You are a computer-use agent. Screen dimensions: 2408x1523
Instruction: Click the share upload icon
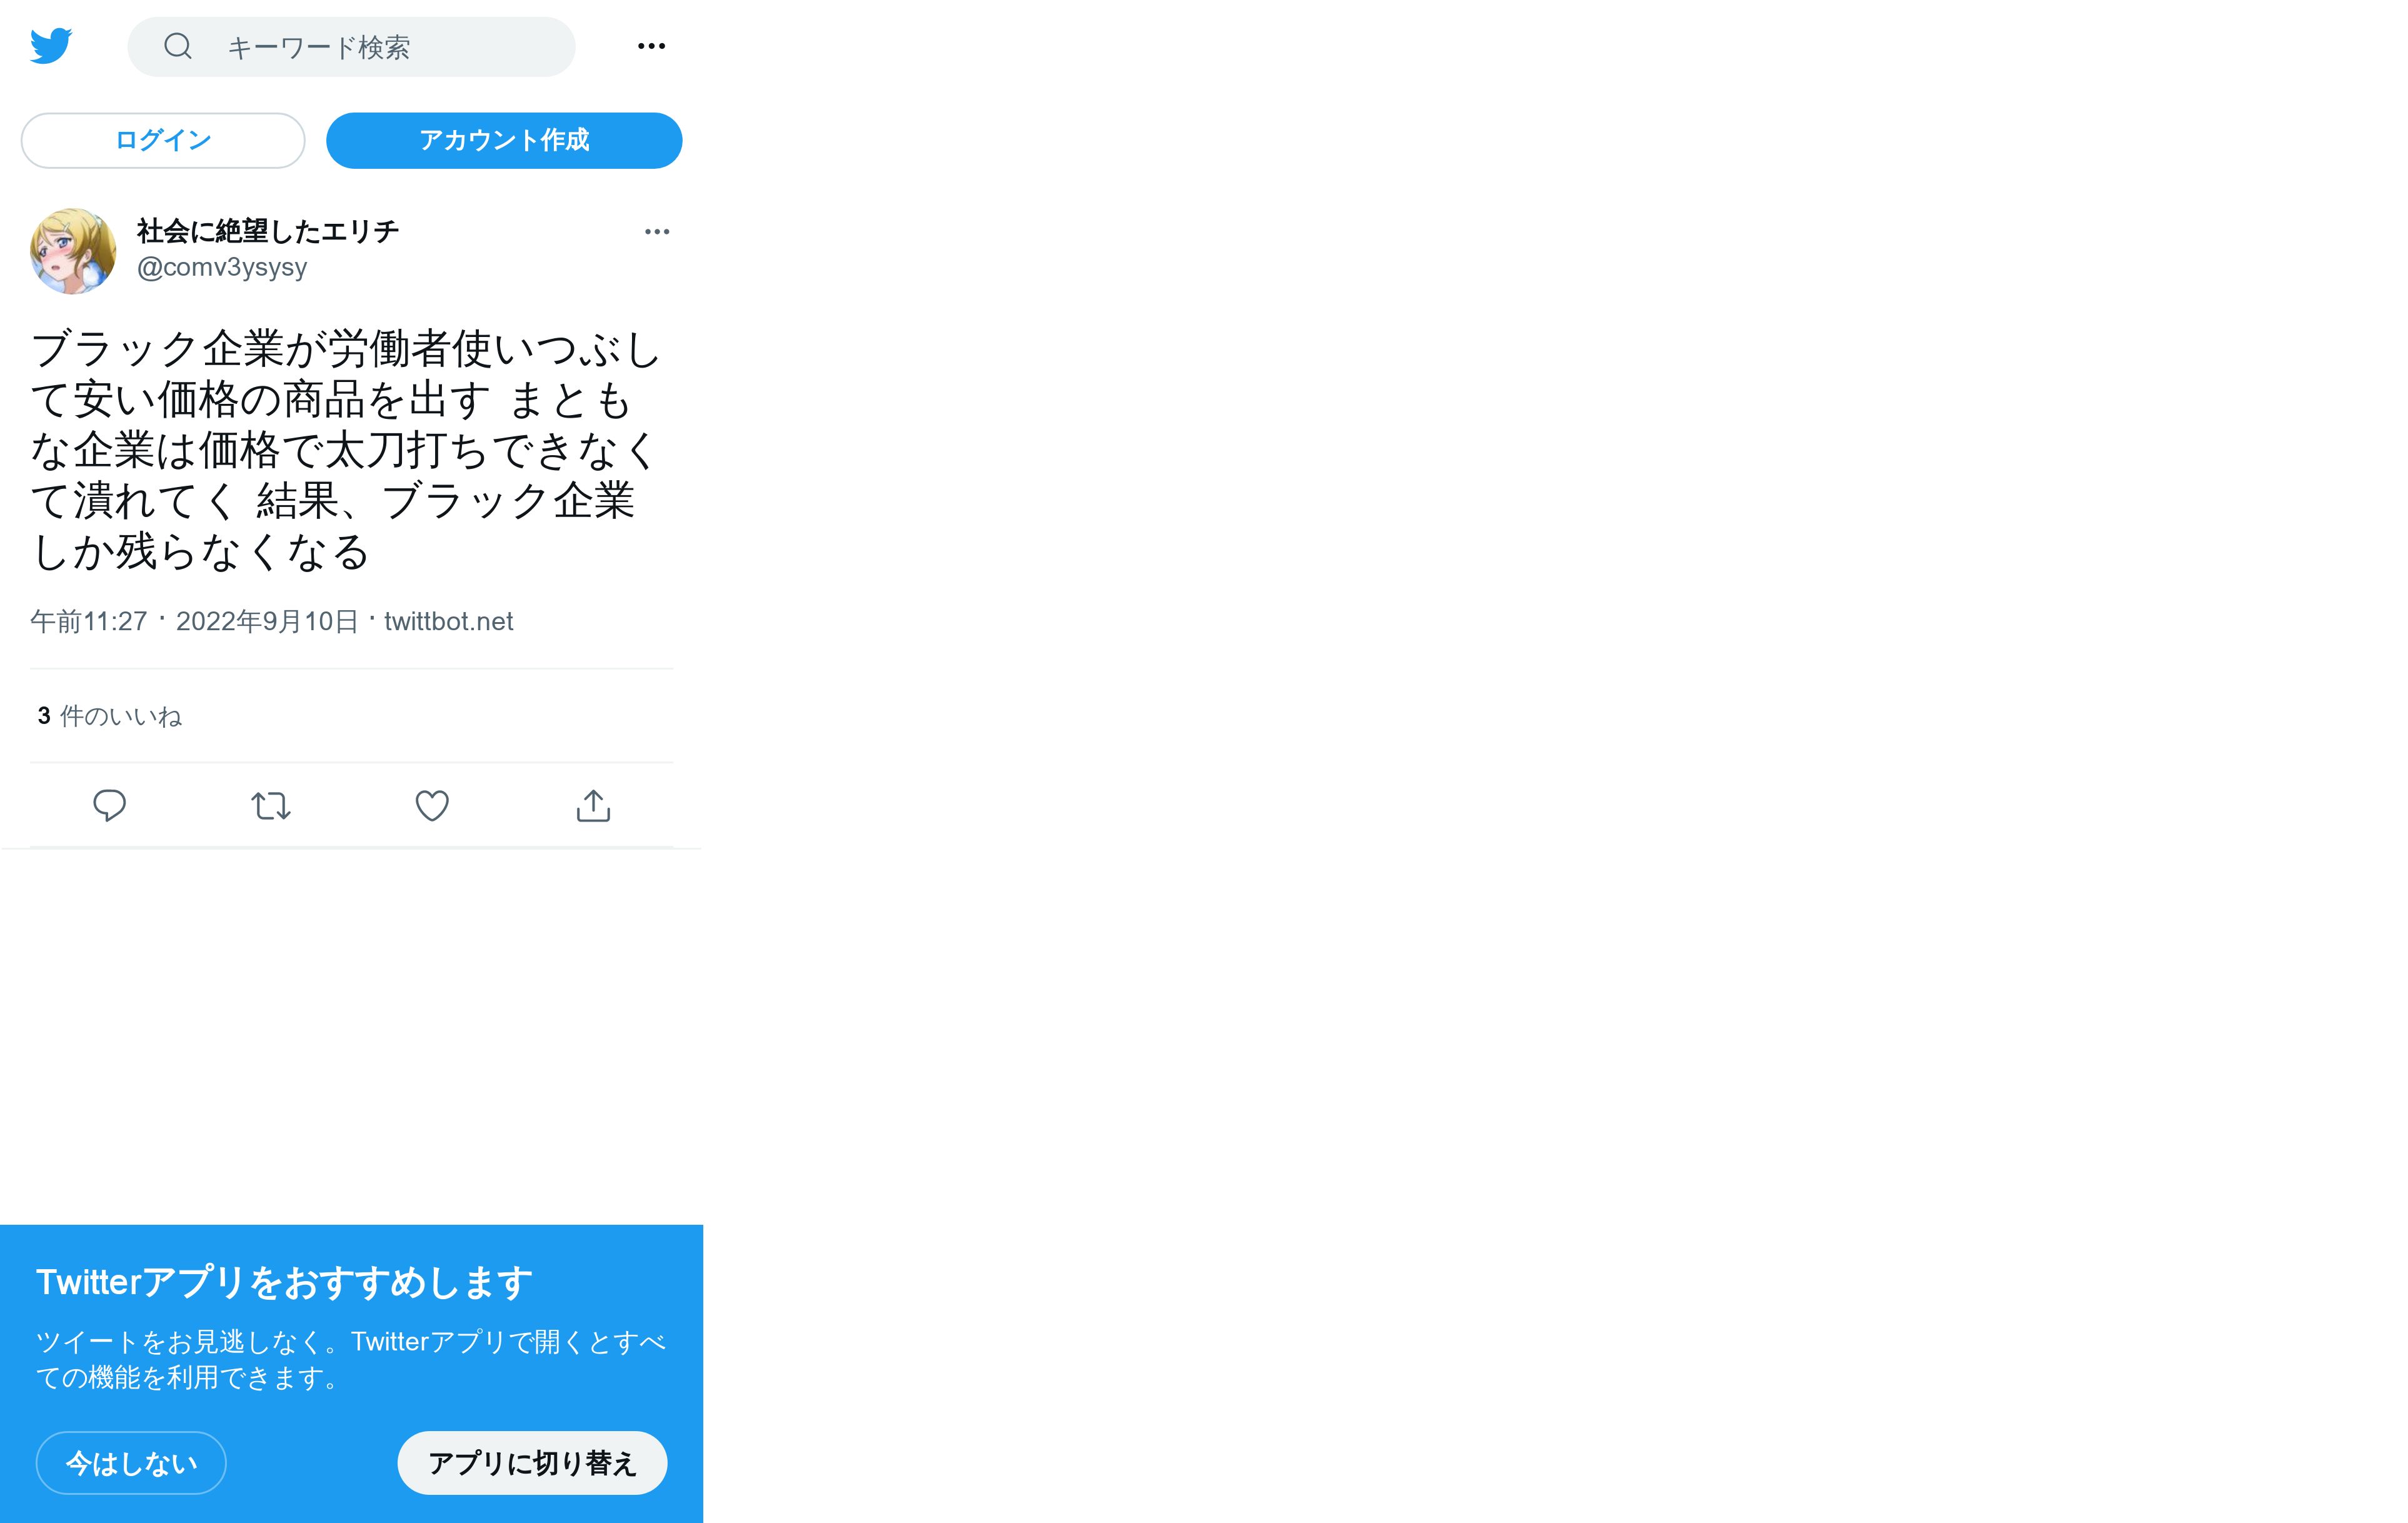click(593, 806)
